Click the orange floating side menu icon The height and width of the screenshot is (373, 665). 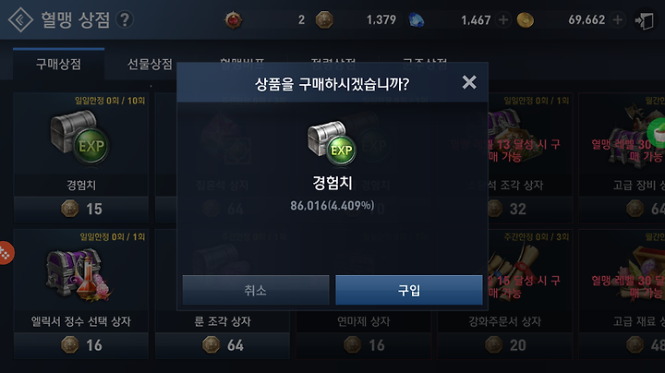coord(6,253)
